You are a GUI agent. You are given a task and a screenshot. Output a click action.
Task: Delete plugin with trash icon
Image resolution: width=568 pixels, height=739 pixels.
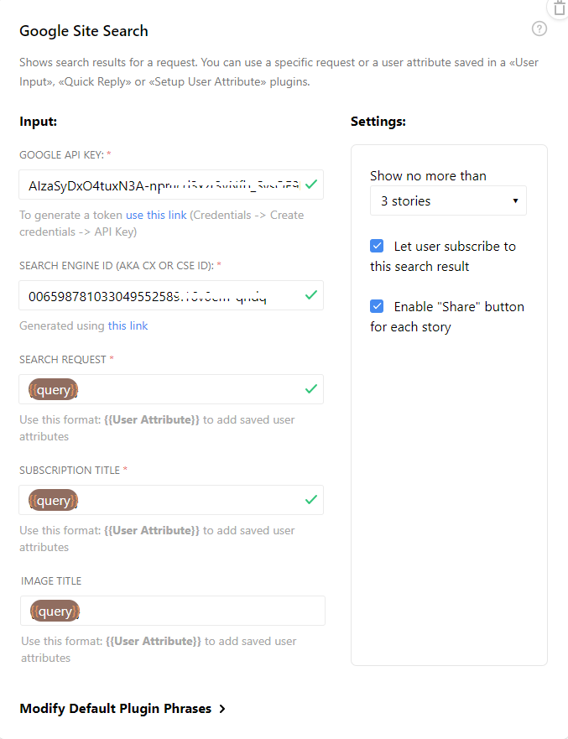tap(559, 8)
